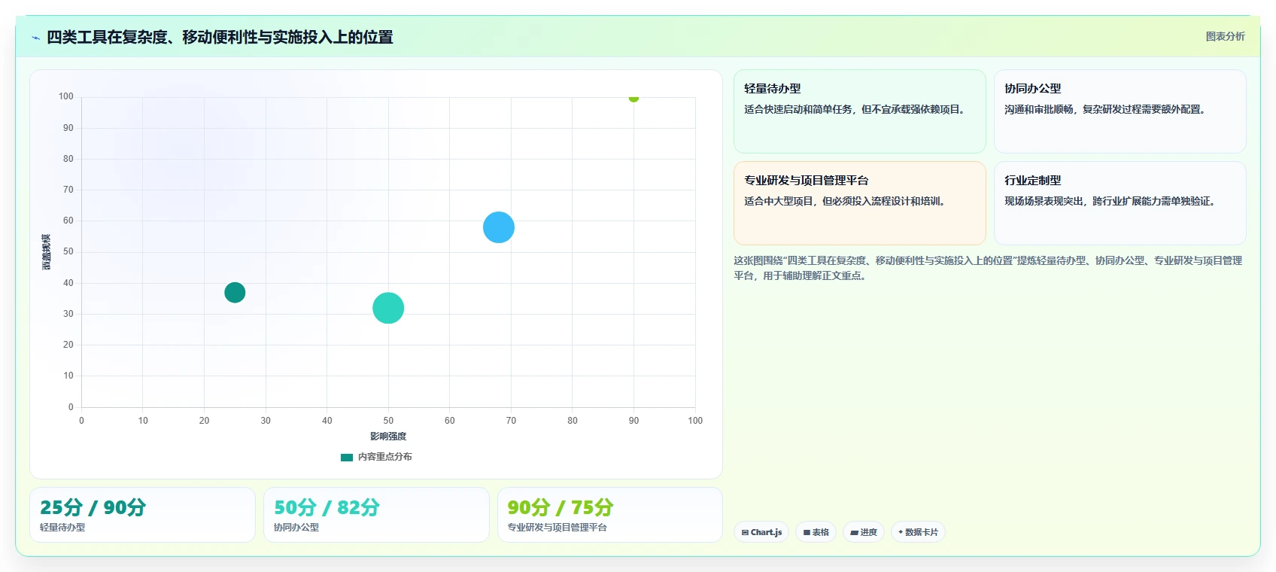This screenshot has width=1276, height=572.
Task: Click the 25分 / 90分 score card
Action: tap(143, 515)
